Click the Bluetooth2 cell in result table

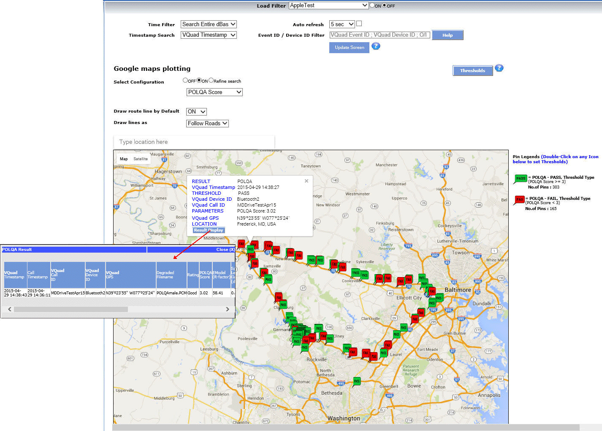95,293
